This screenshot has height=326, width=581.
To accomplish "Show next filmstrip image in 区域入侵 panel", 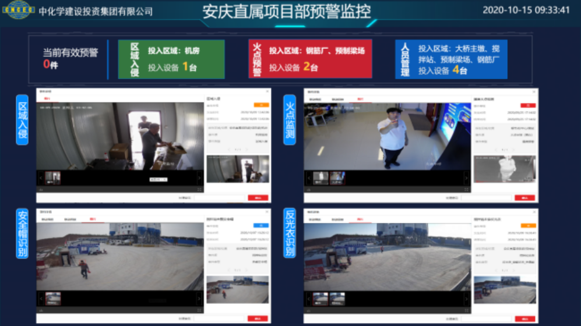I will pyautogui.click(x=199, y=178).
